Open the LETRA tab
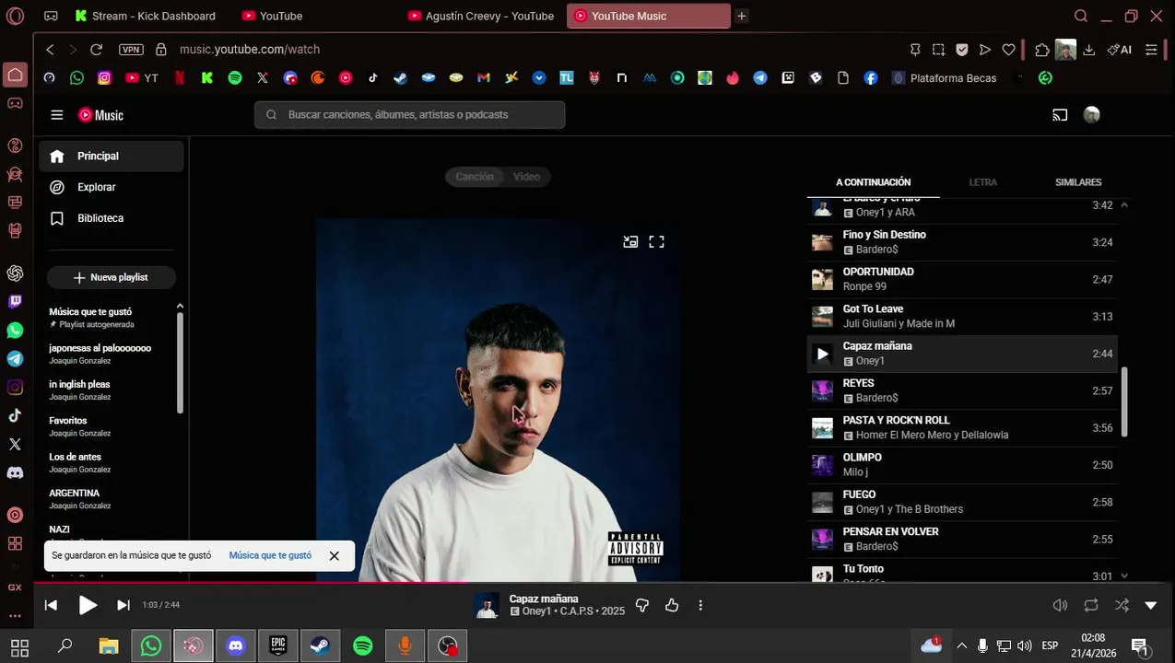1175x663 pixels. click(982, 182)
